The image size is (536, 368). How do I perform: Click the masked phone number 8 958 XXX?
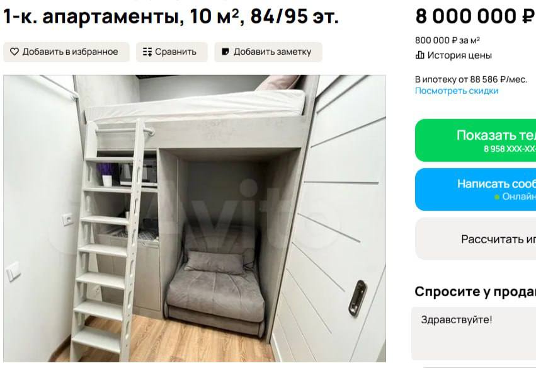(510, 149)
